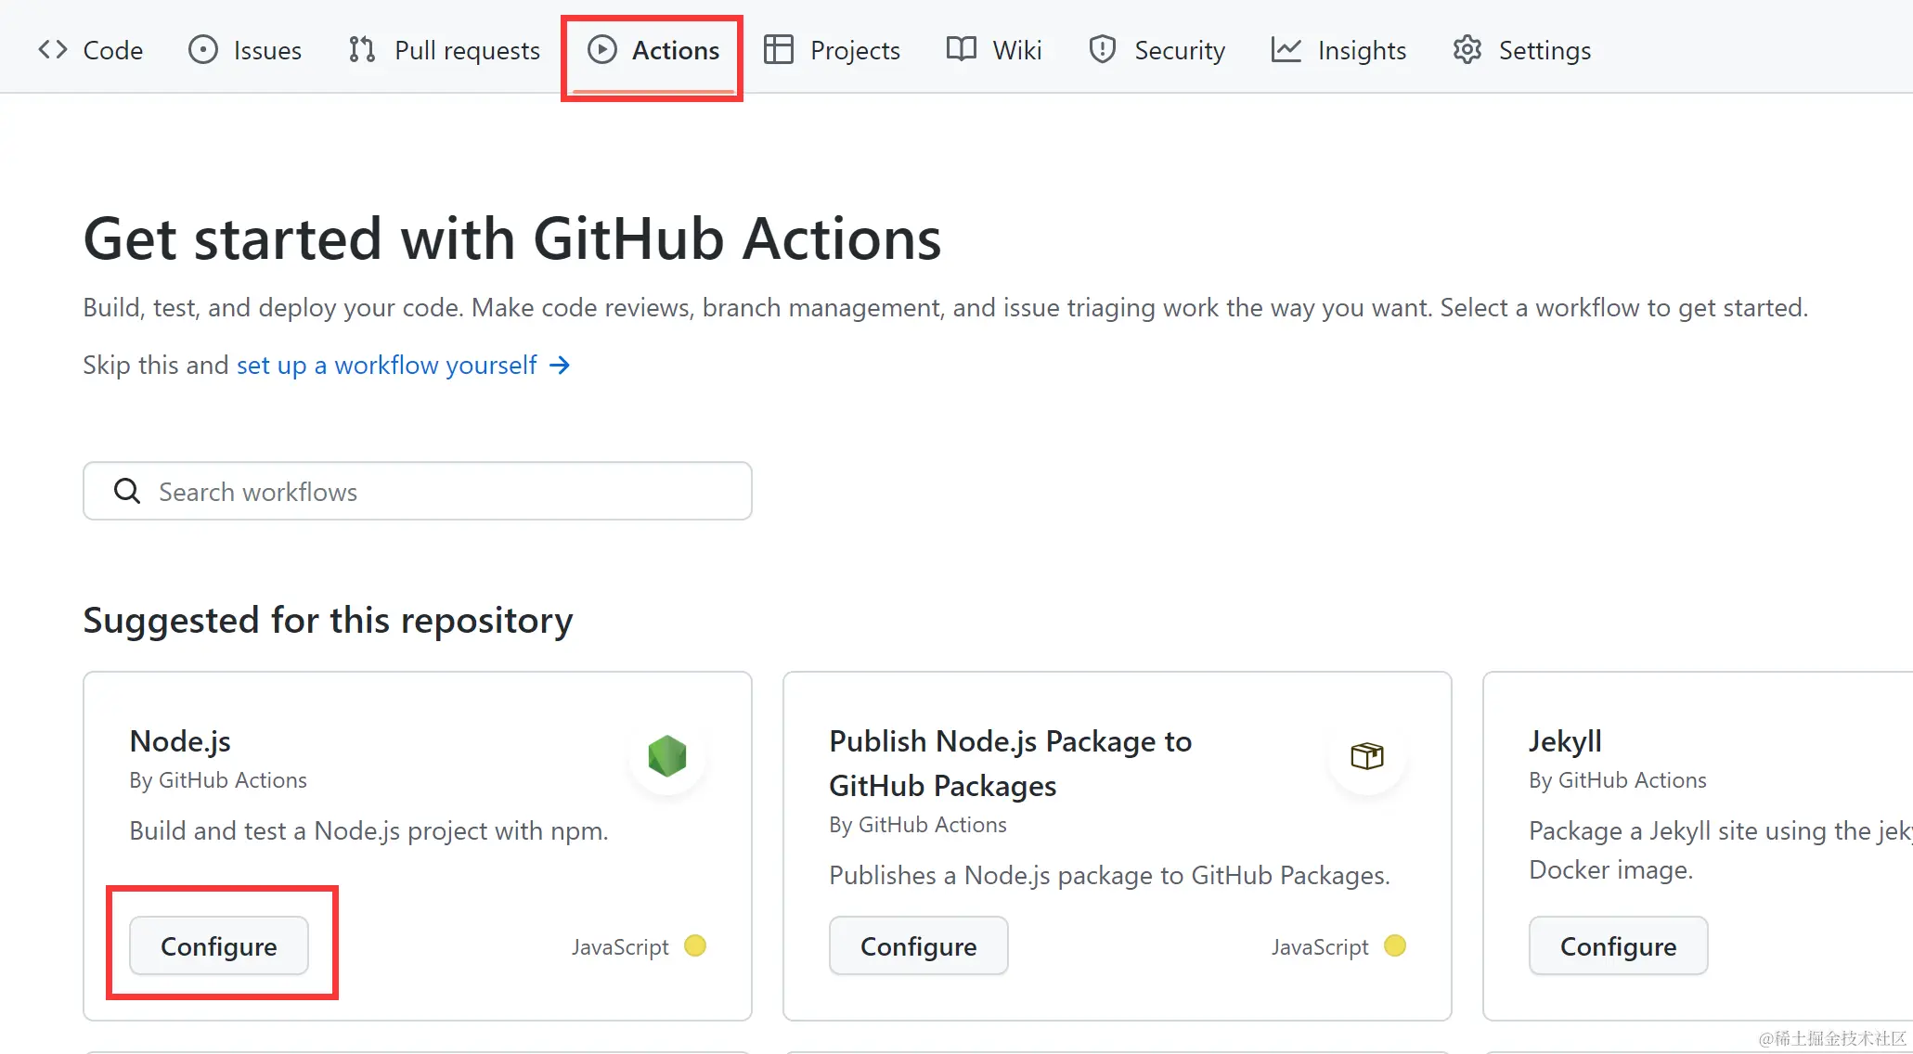Click the green Node.js hexagon logo
Viewport: 1913px width, 1054px height.
tap(666, 756)
